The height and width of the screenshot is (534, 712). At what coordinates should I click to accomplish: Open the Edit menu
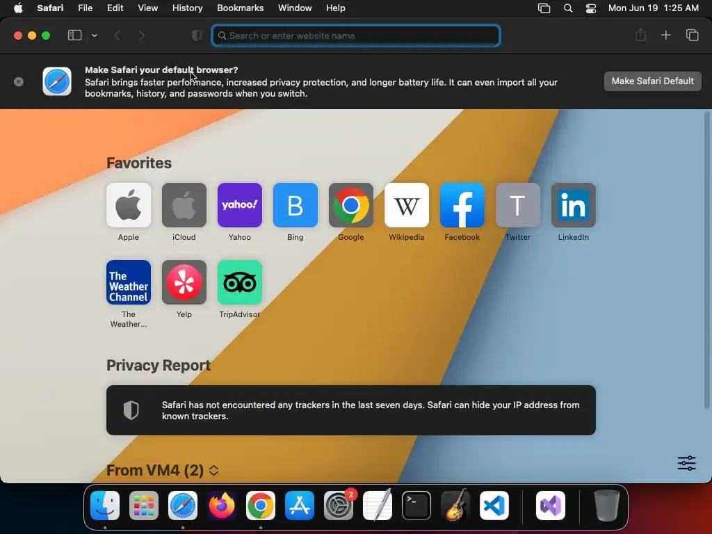click(115, 8)
